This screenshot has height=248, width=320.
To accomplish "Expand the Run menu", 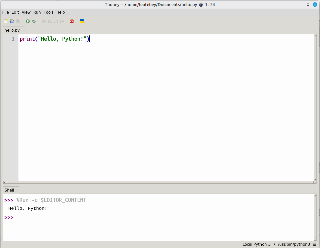I will 37,12.
